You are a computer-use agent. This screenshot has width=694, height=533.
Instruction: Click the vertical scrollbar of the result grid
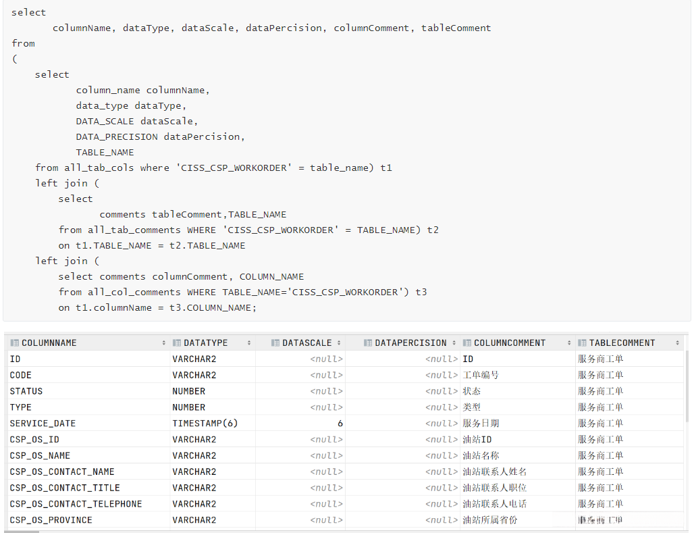click(687, 386)
